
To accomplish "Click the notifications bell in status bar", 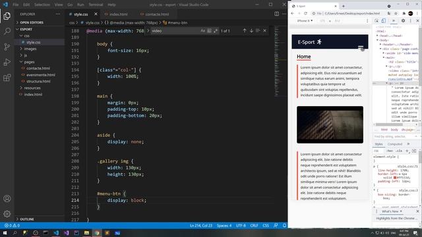I will point(284,225).
